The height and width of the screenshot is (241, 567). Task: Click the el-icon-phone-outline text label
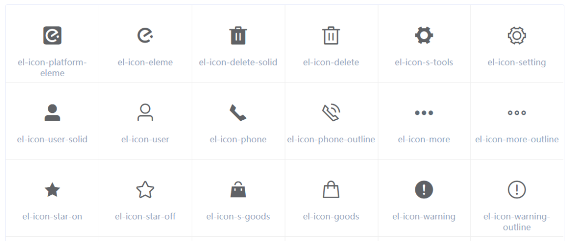coord(331,139)
